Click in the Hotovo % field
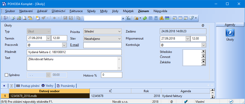 pyautogui.click(x=112, y=75)
